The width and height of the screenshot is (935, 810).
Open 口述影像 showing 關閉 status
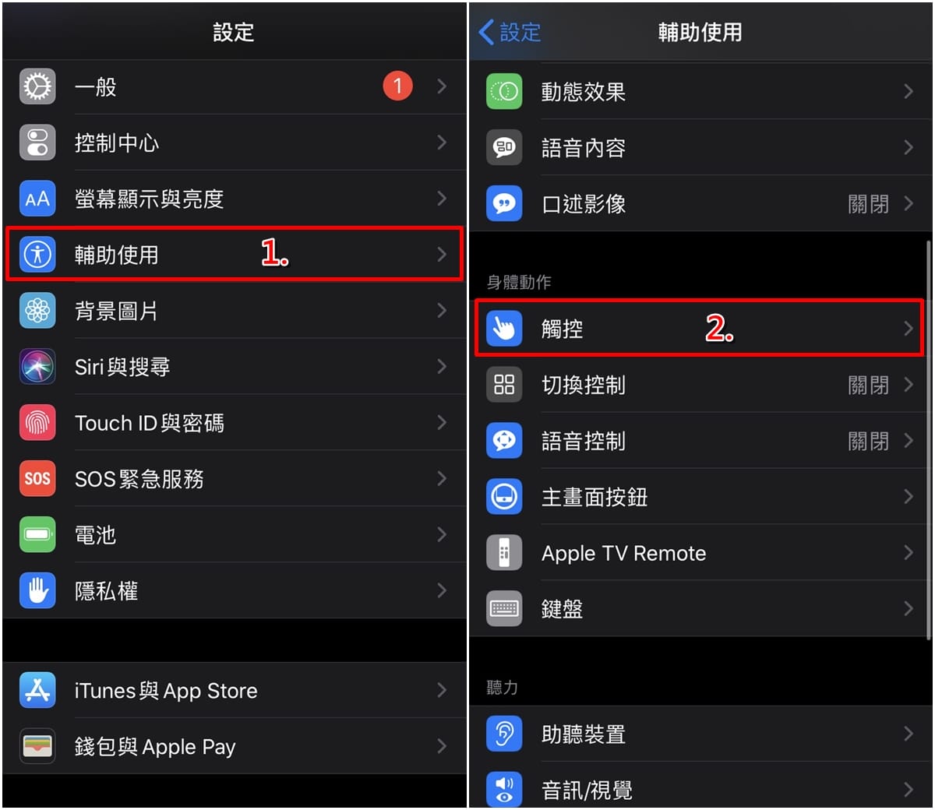(700, 204)
